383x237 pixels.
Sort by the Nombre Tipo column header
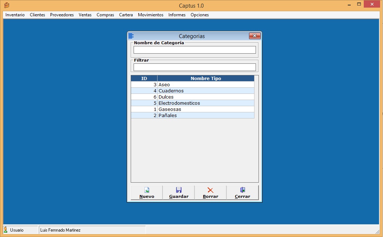coord(205,78)
